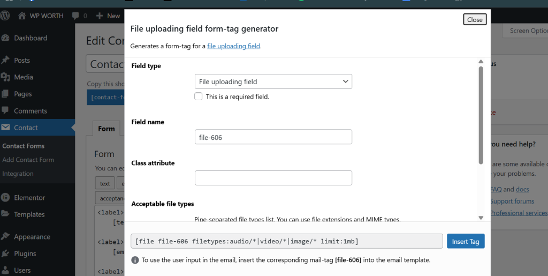Select the Form tab behind dialog
This screenshot has width=548, height=276.
tap(106, 129)
